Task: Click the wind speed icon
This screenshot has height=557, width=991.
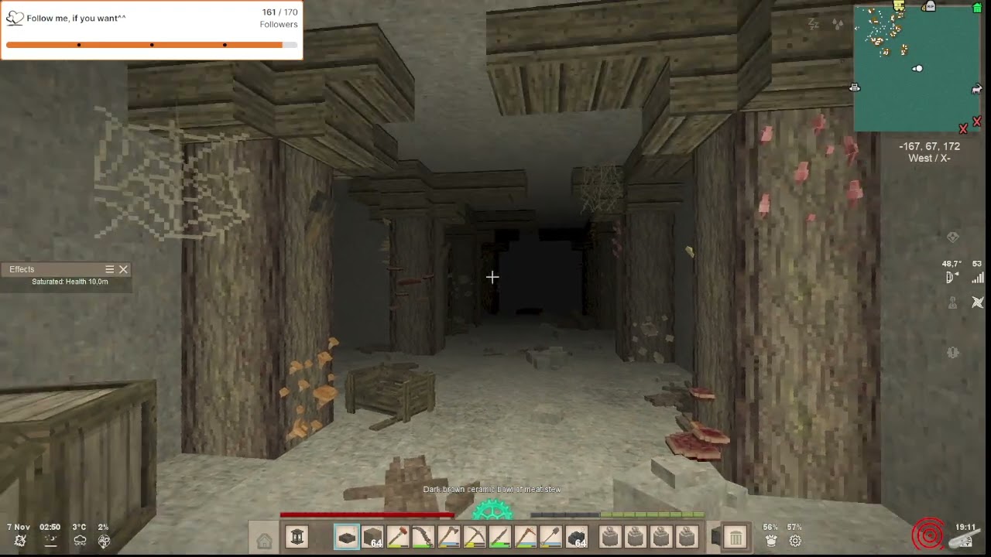Action: 104,541
